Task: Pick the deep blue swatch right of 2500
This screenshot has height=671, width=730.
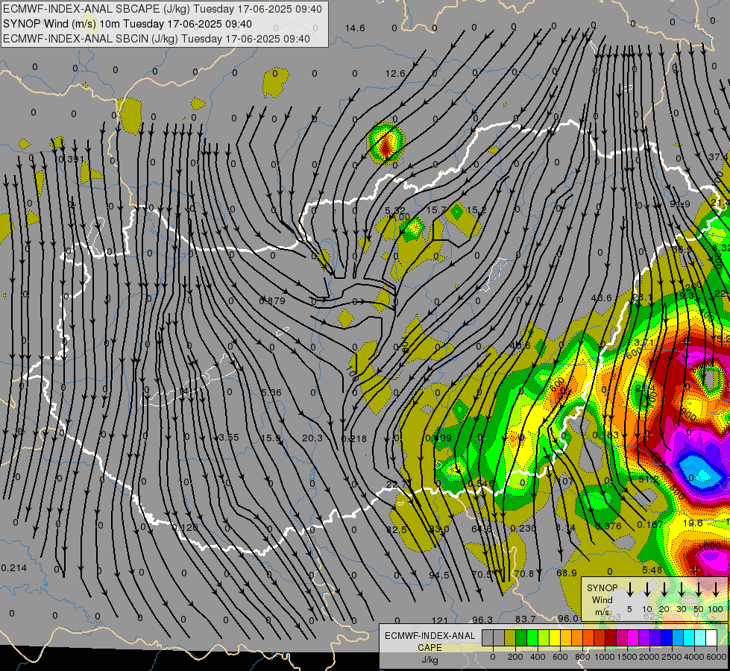Action: pos(666,638)
